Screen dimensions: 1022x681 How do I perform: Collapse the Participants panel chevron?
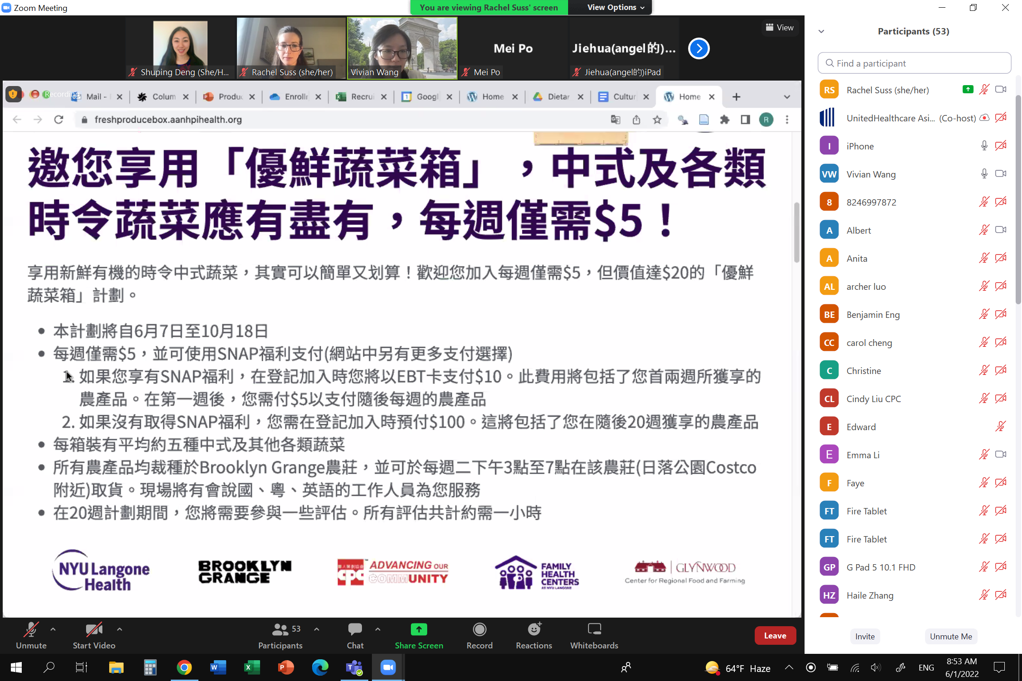point(821,31)
